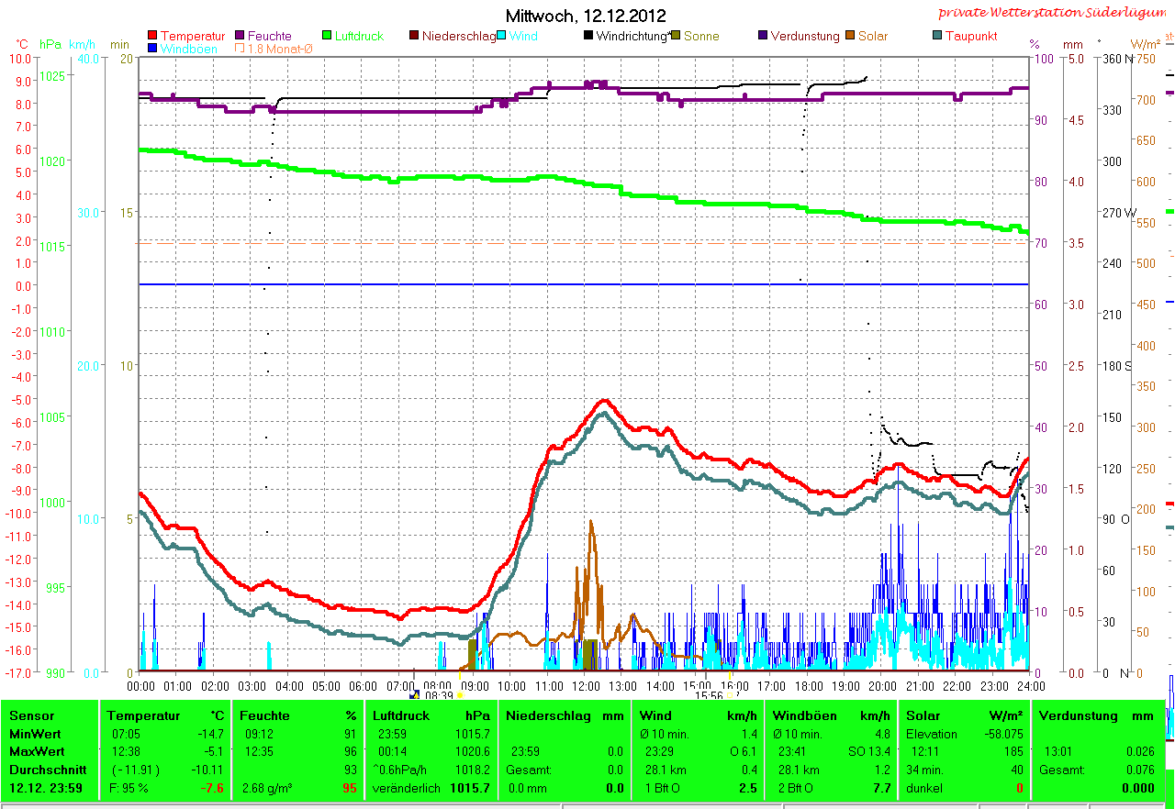The width and height of the screenshot is (1175, 809).
Task: Click the red Temperatur legend square
Action: (x=152, y=37)
